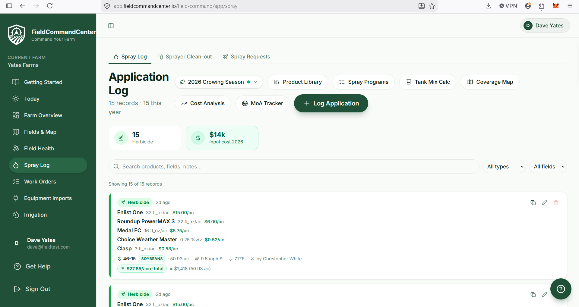Bookmark this page with the star icon
Screen dimensions: 579x307
click(x=432, y=6)
